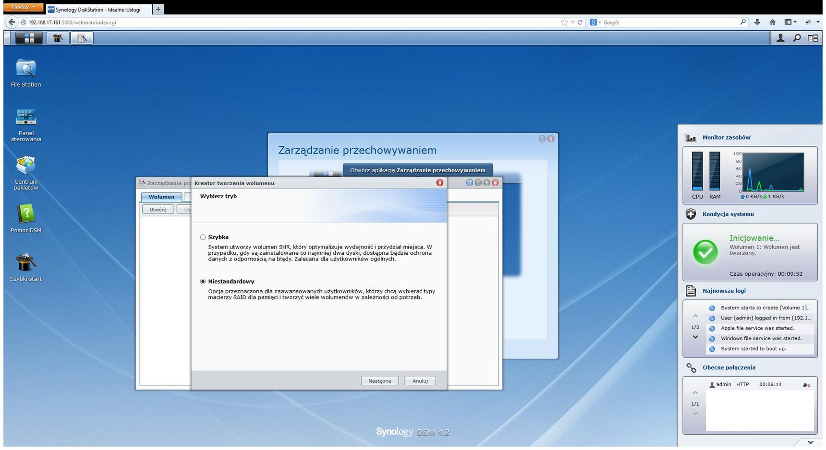
Task: Click Najnowsze logi document icon
Action: tap(691, 291)
